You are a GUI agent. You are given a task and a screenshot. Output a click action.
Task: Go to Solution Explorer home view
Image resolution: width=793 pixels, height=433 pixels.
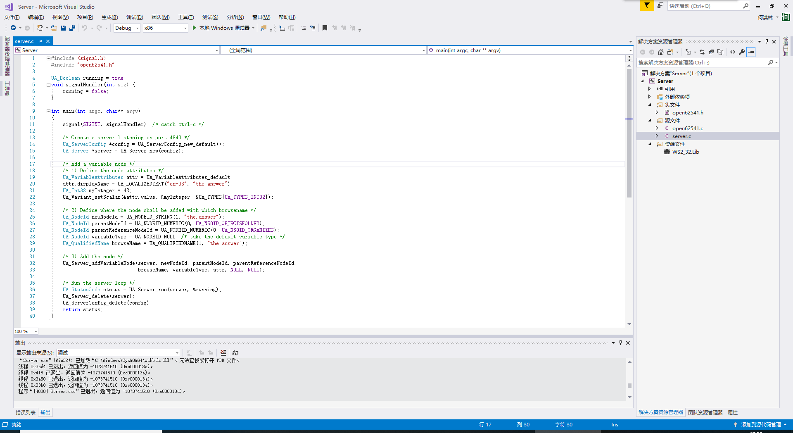[661, 52]
